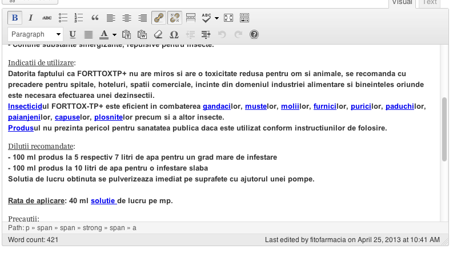Align text center
The height and width of the screenshot is (257, 453).
pos(127,18)
